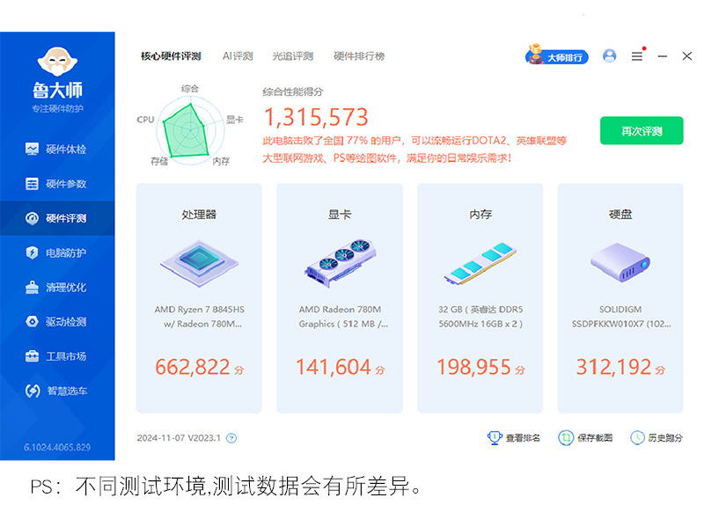
Task: Open 智慧选车 in the sidebar
Action: (x=57, y=391)
